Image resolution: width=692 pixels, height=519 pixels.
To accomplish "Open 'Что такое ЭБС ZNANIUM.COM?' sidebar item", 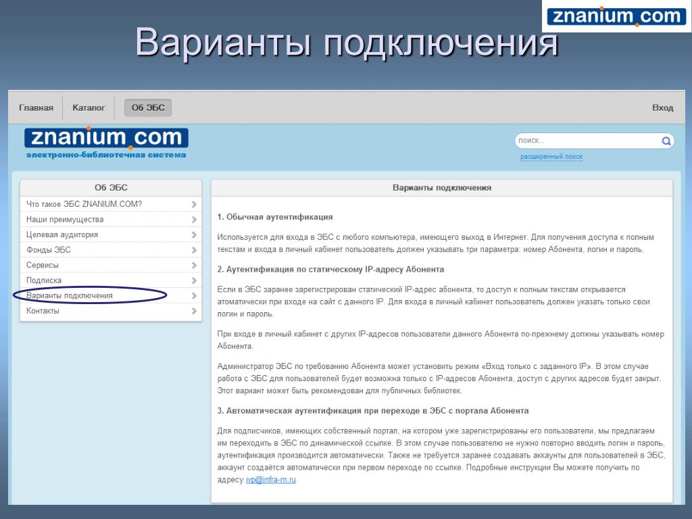I will pos(111,204).
